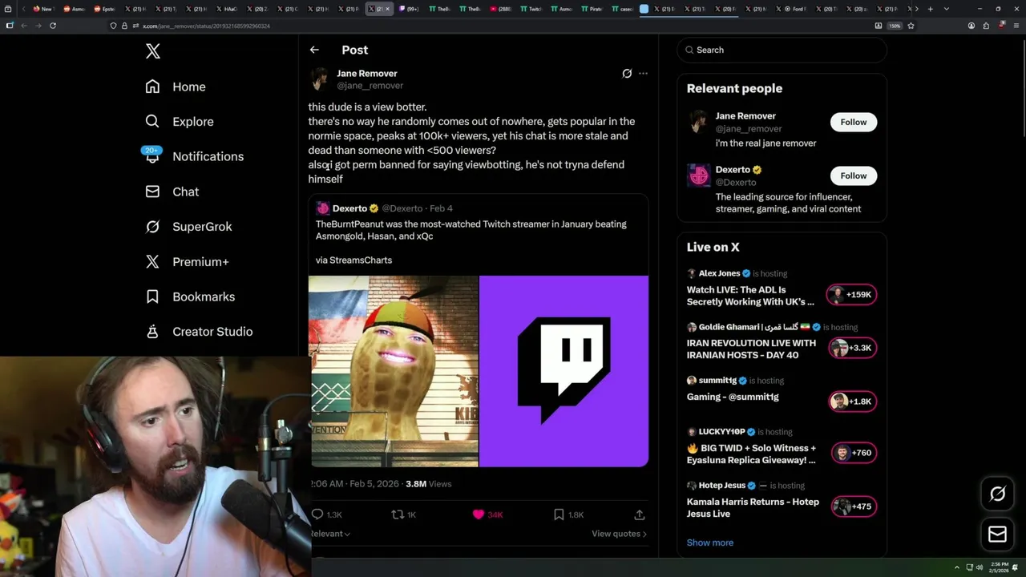Switch to the Pirate browser tab

(591, 9)
